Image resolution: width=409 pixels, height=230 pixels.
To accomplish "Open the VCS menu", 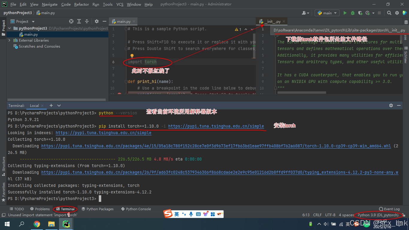I will pos(120,4).
